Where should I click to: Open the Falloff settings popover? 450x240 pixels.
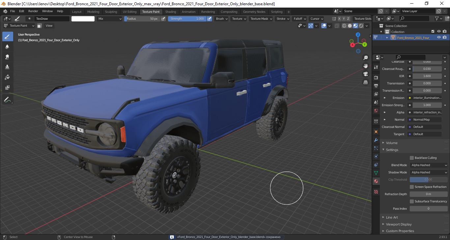pyautogui.click(x=299, y=19)
